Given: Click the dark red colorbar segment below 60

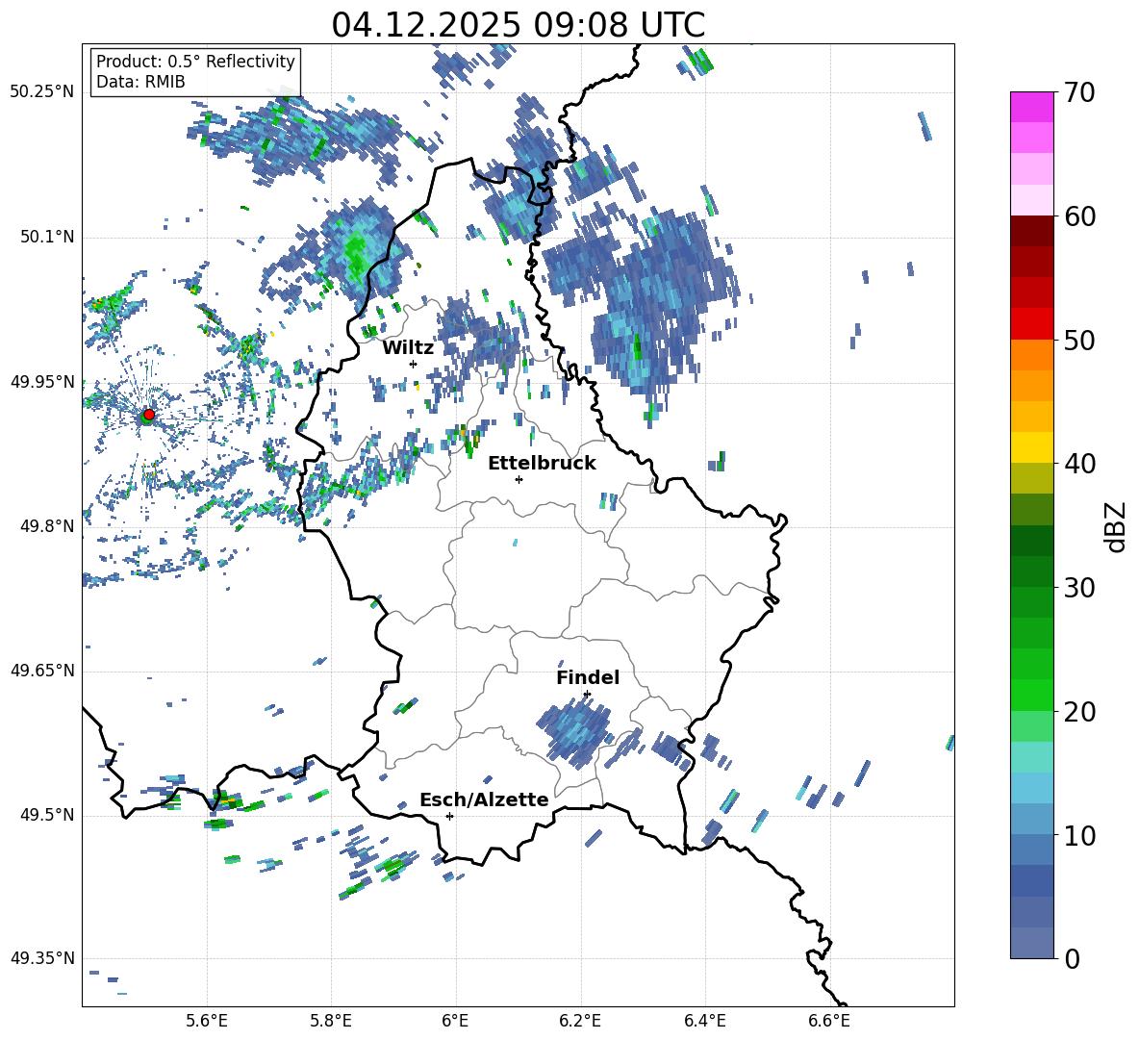Looking at the screenshot, I should tap(1031, 231).
